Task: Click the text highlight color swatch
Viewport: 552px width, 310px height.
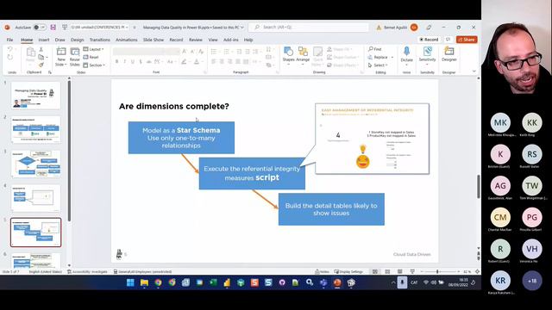Action: coord(184,62)
